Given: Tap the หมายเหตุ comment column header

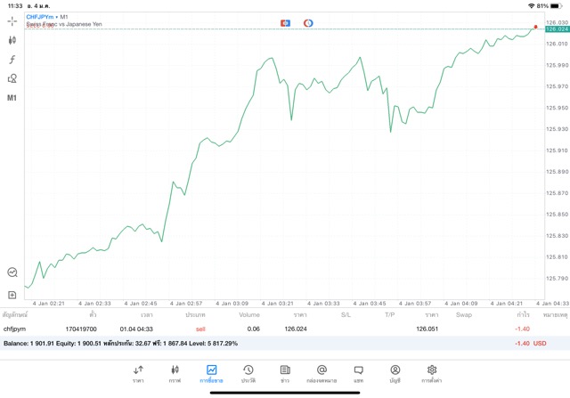Looking at the screenshot, I should tap(555, 315).
